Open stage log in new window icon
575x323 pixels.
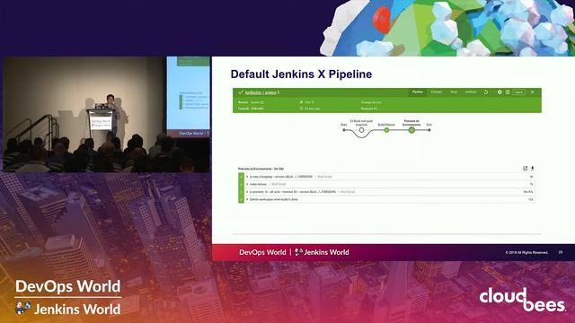[525, 169]
